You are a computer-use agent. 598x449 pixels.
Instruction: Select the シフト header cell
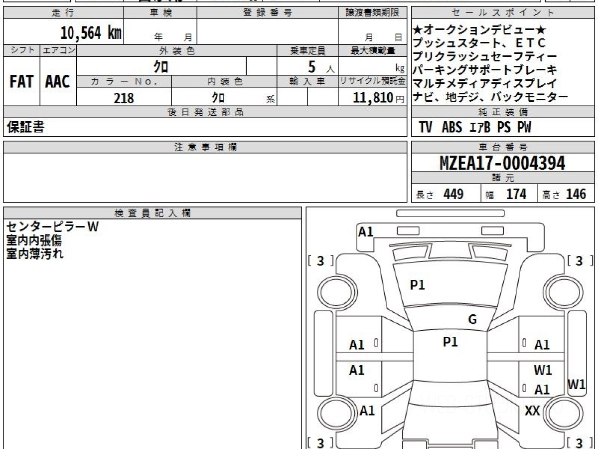[21, 50]
